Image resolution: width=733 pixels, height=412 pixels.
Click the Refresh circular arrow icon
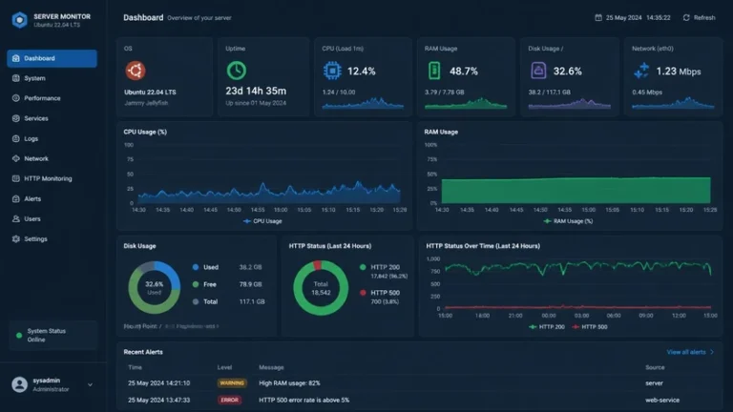click(x=686, y=18)
